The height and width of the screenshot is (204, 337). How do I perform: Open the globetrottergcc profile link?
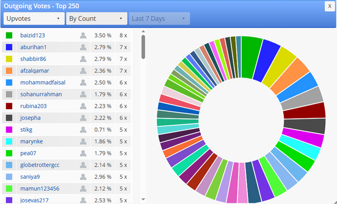click(40, 165)
